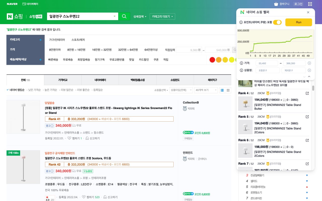Image resolution: width=322 pixels, height=201 pixels.
Task: Open the search box suggestion dropdown arrow
Action: point(115,16)
